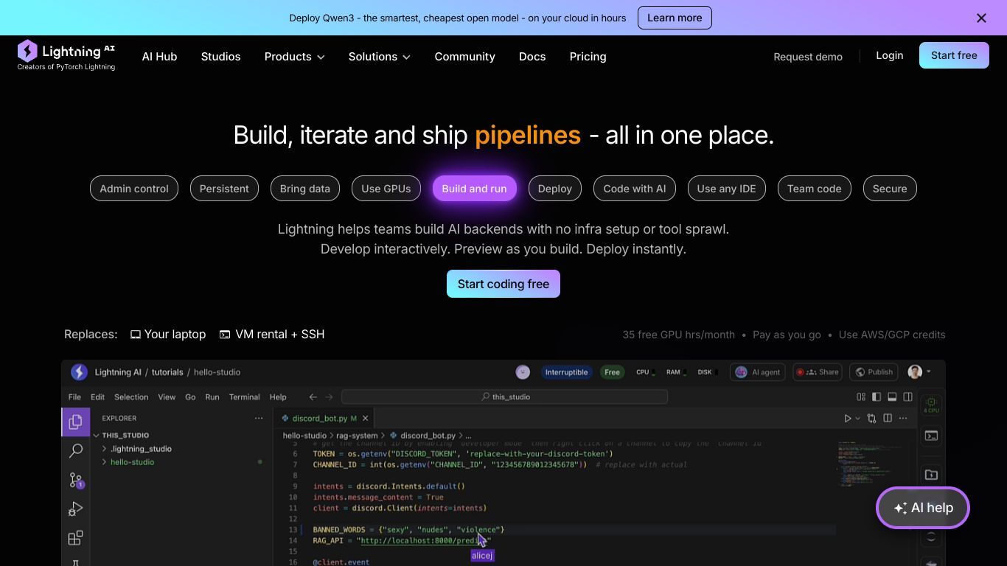Expand the hello-studio folder

click(x=132, y=462)
